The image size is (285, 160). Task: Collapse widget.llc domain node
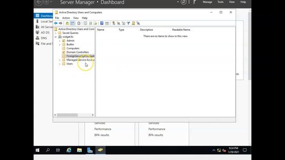[x=56, y=37]
